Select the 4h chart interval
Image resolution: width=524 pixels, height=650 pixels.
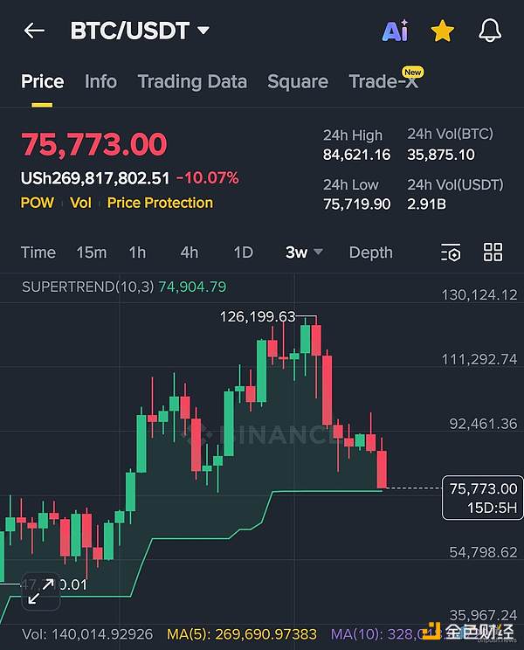point(190,252)
